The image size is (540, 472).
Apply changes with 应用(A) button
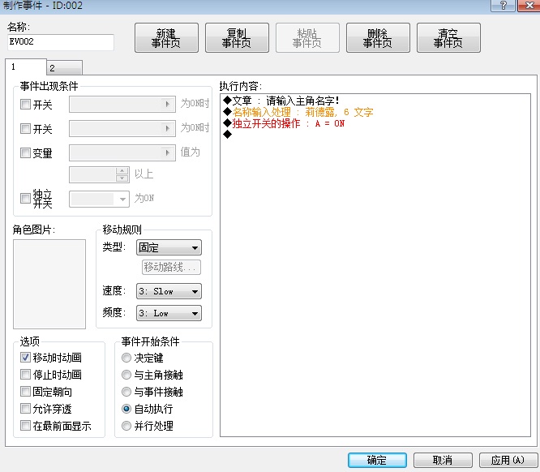coord(508,460)
